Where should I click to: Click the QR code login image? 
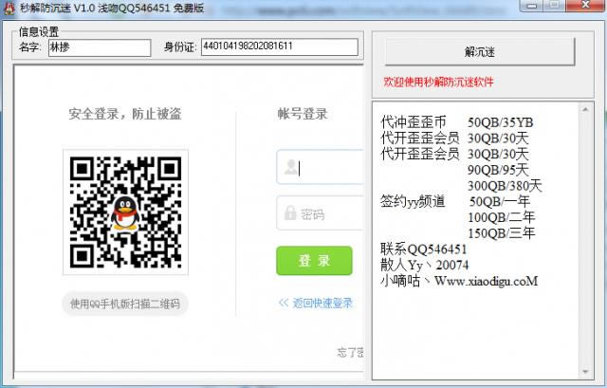[x=126, y=212]
